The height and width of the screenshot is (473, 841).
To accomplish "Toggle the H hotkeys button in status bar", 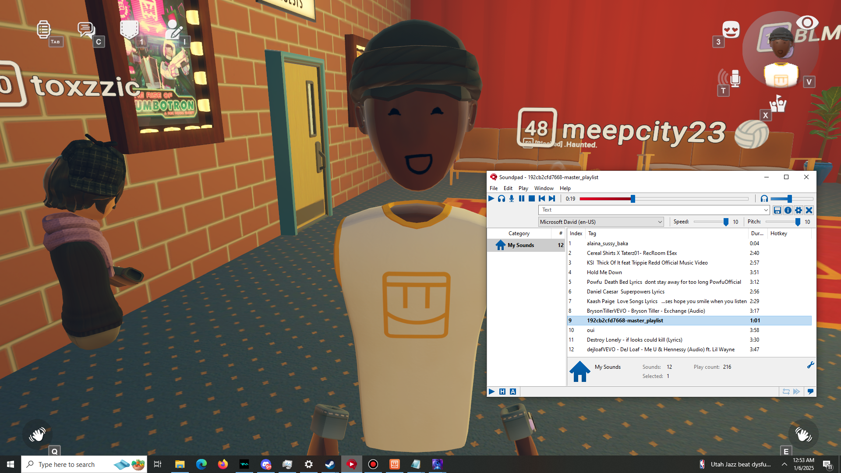I will coord(502,392).
